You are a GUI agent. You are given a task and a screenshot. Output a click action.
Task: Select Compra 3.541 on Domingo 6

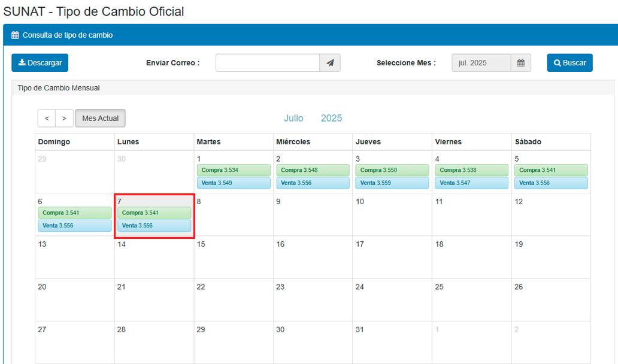point(75,213)
